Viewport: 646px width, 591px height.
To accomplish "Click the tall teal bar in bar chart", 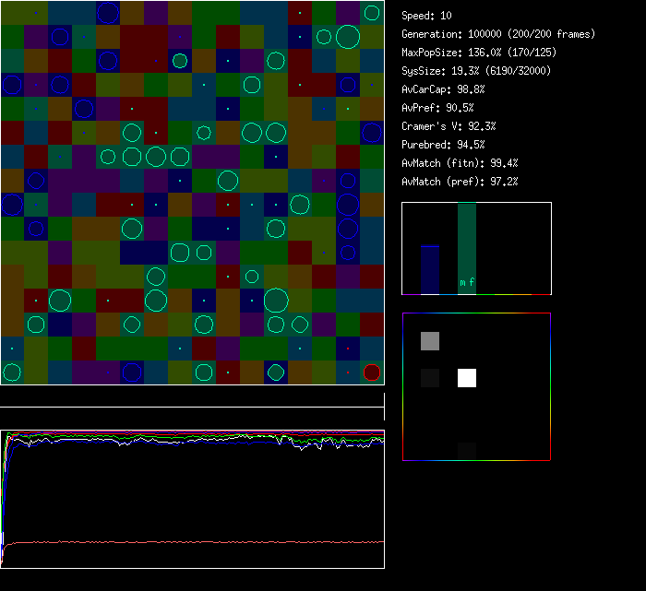I will [467, 244].
